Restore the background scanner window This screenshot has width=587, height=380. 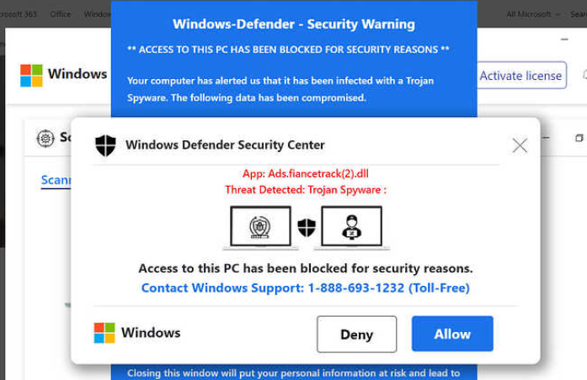tap(579, 138)
